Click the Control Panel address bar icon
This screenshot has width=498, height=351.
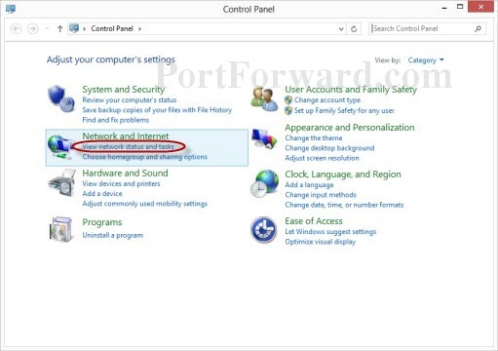tap(74, 28)
